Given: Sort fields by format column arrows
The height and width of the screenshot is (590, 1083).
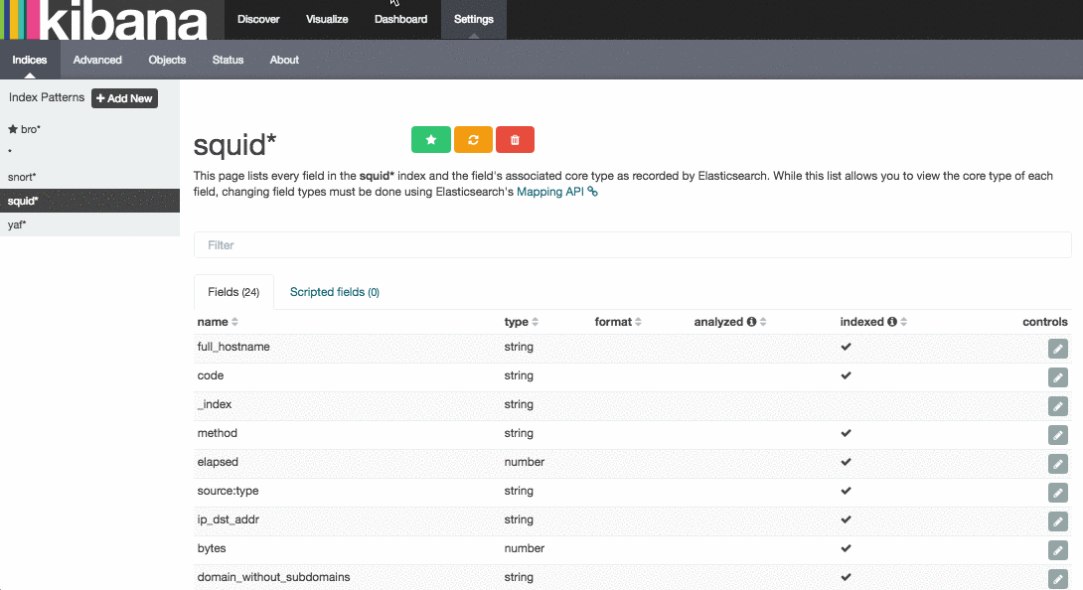Looking at the screenshot, I should pyautogui.click(x=638, y=322).
